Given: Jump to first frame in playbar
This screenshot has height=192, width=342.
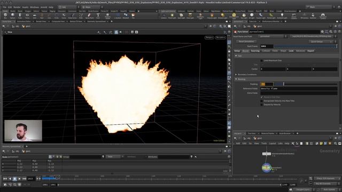Looking at the screenshot, I should coord(5,179).
